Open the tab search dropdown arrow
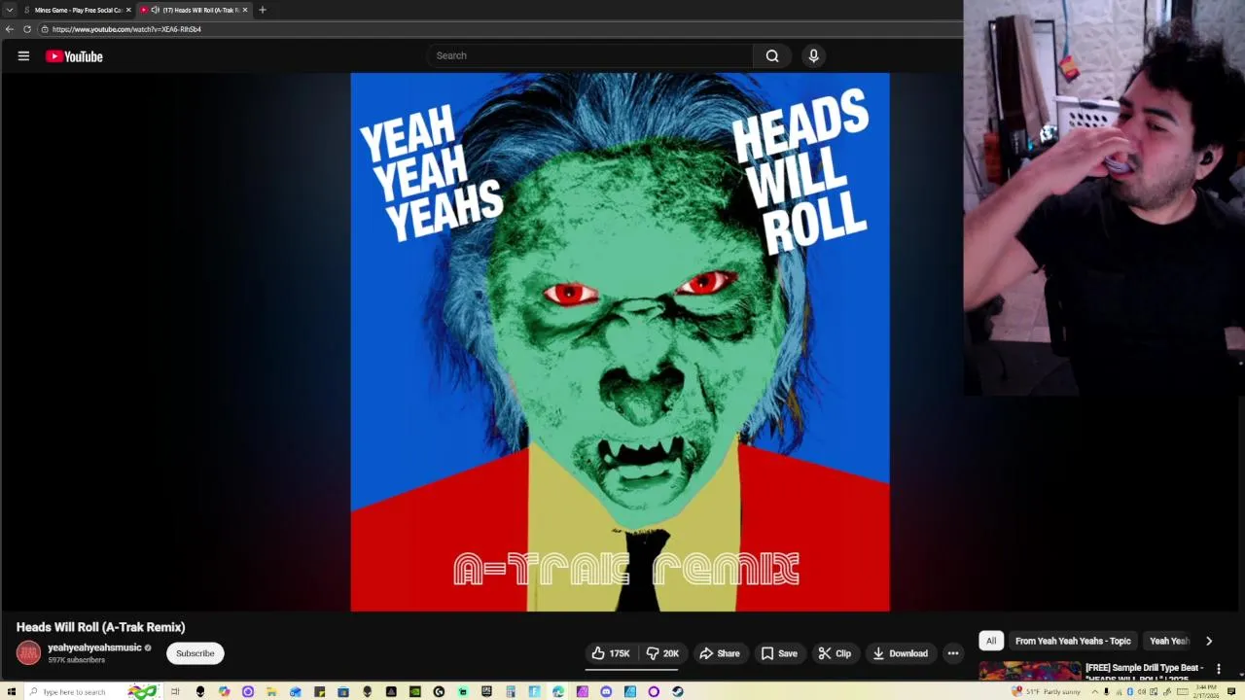 (x=9, y=10)
